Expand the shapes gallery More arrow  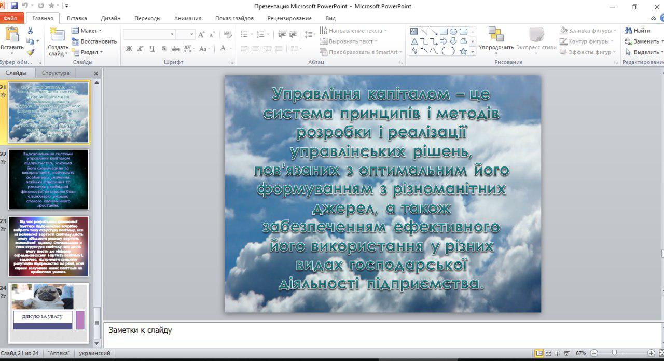[473, 52]
